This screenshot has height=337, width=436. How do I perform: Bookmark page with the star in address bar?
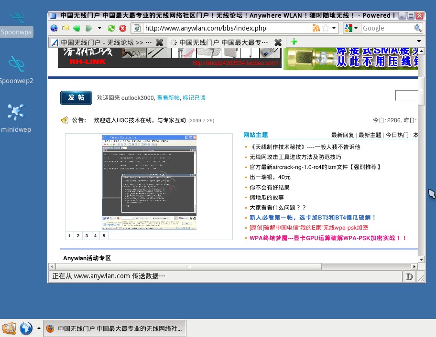tap(326, 28)
